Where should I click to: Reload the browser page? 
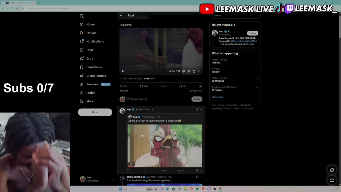pyautogui.click(x=13, y=9)
